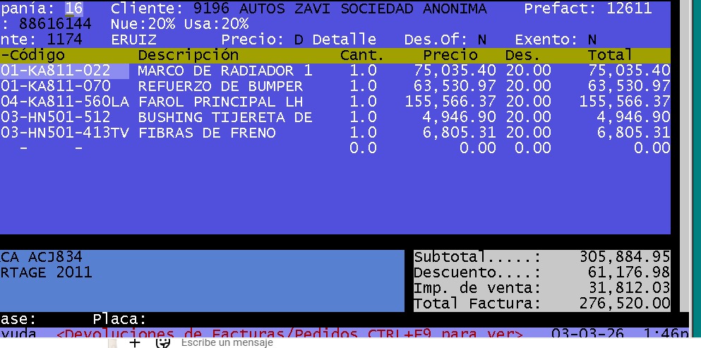701x348 pixels.
Task: Select code 03-HN501-512
Action: coord(56,117)
